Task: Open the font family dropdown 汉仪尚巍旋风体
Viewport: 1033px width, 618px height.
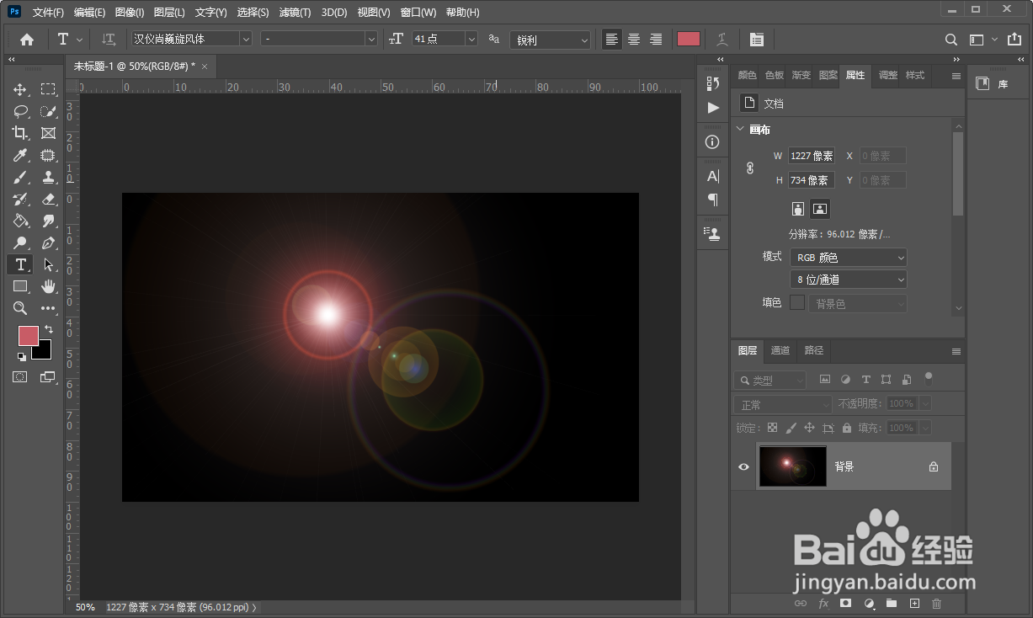Action: [192, 39]
